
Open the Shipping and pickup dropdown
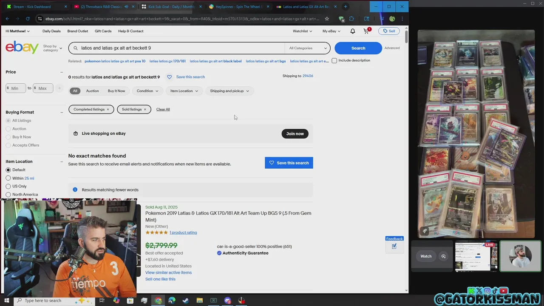229,91
